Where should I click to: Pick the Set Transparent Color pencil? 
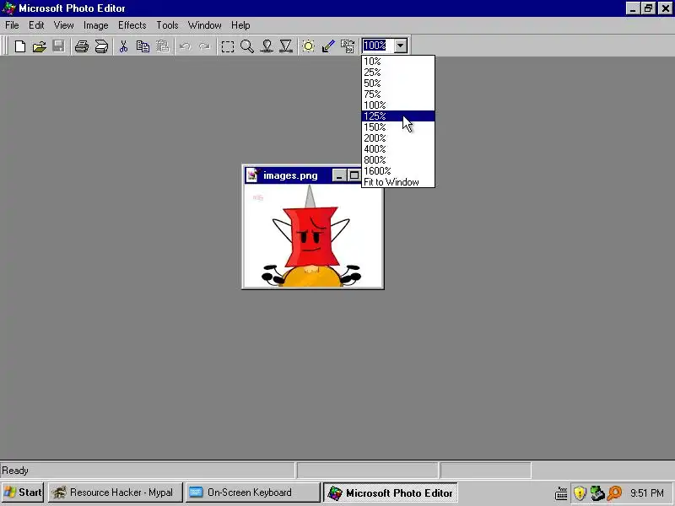328,46
